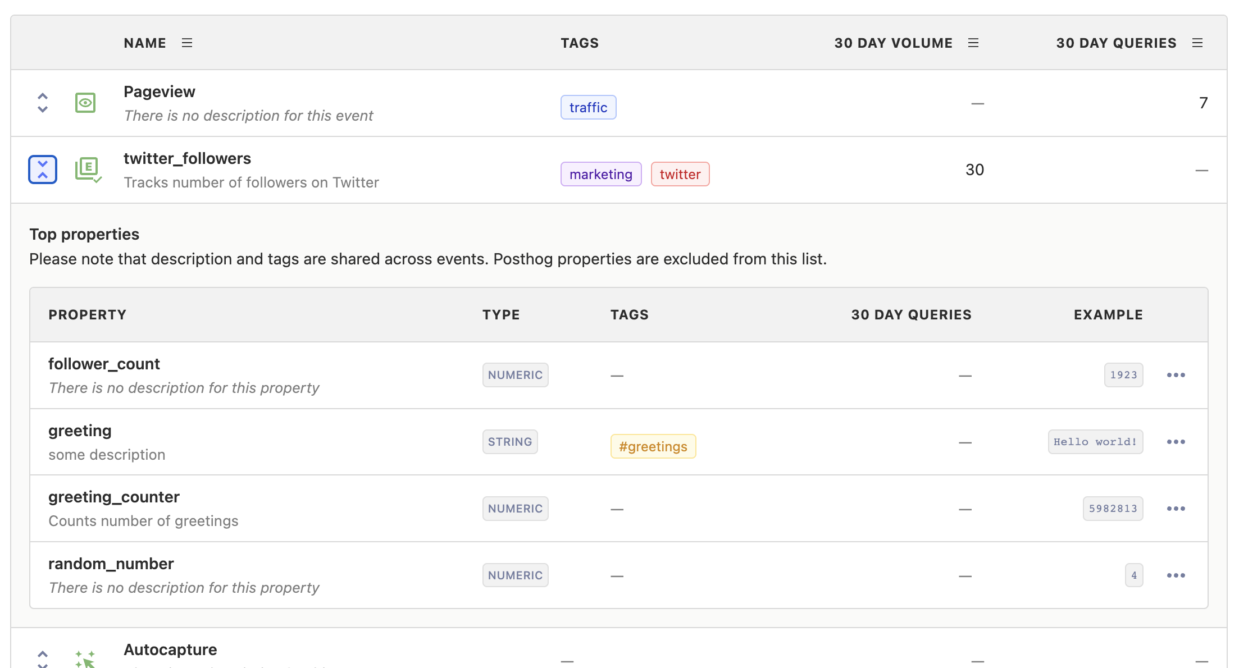Expand the Pageview event row
The height and width of the screenshot is (668, 1239).
pos(42,103)
